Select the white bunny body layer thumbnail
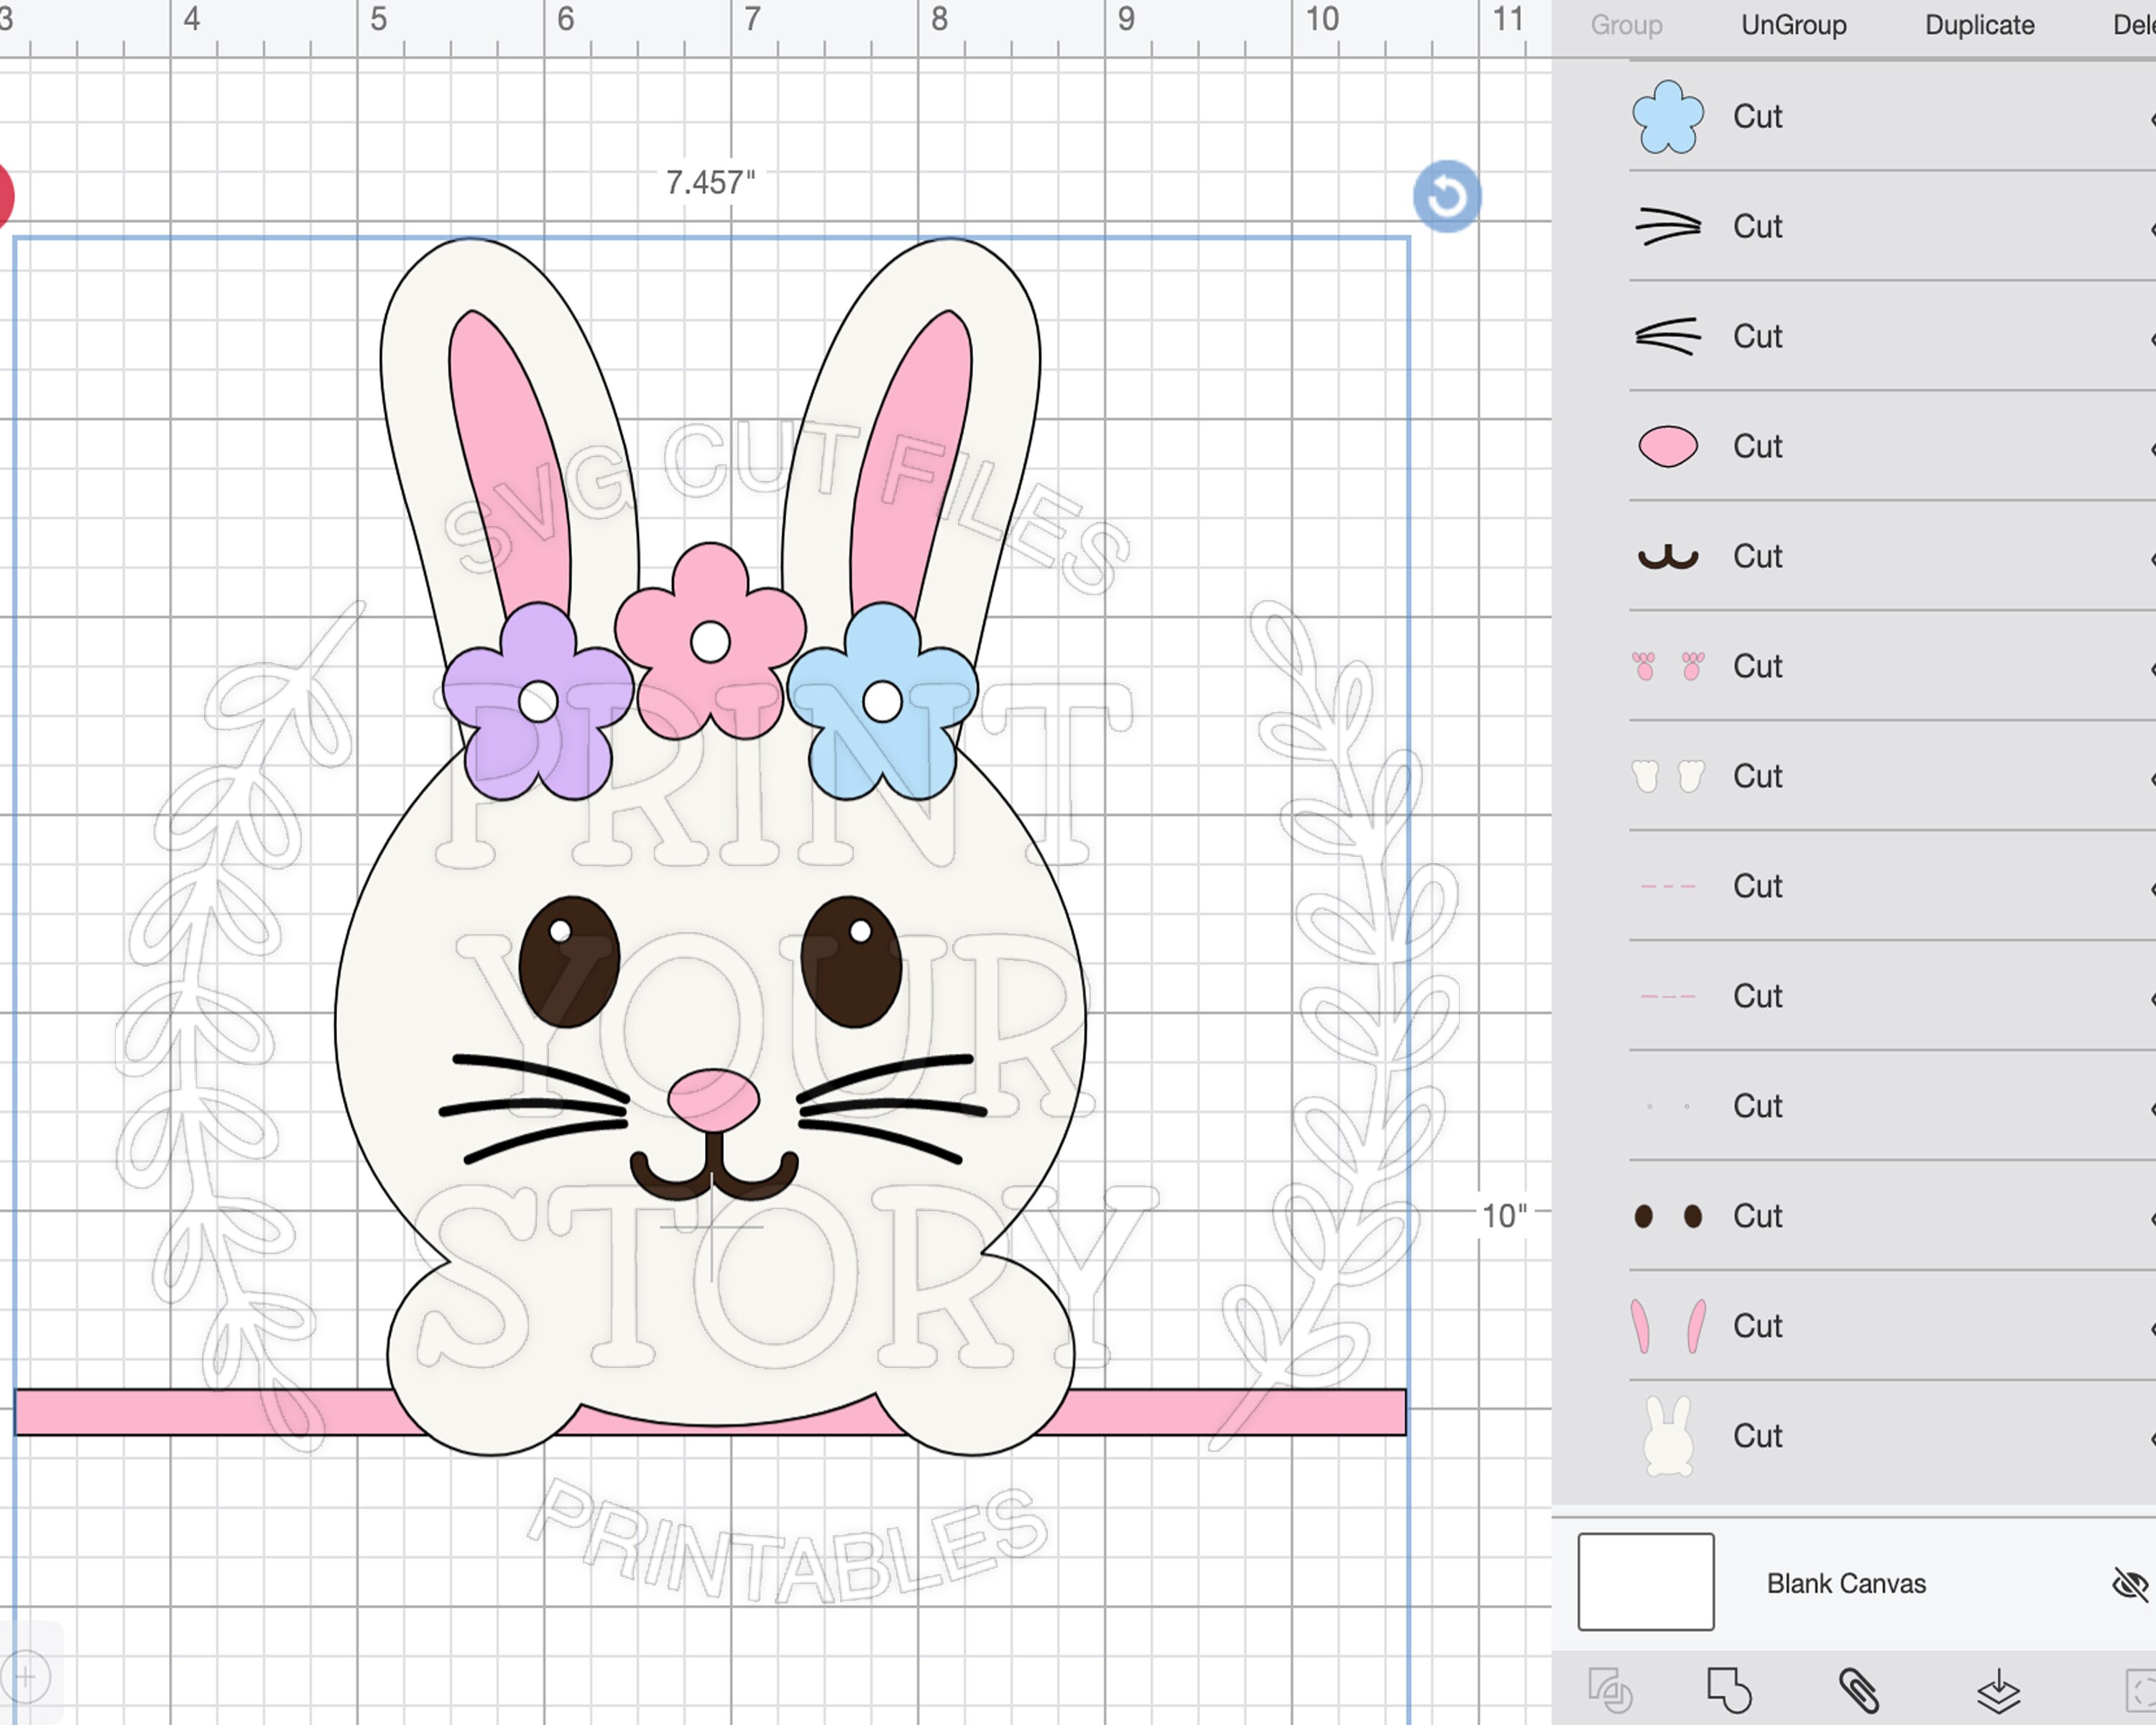2156x1725 pixels. [1668, 1436]
